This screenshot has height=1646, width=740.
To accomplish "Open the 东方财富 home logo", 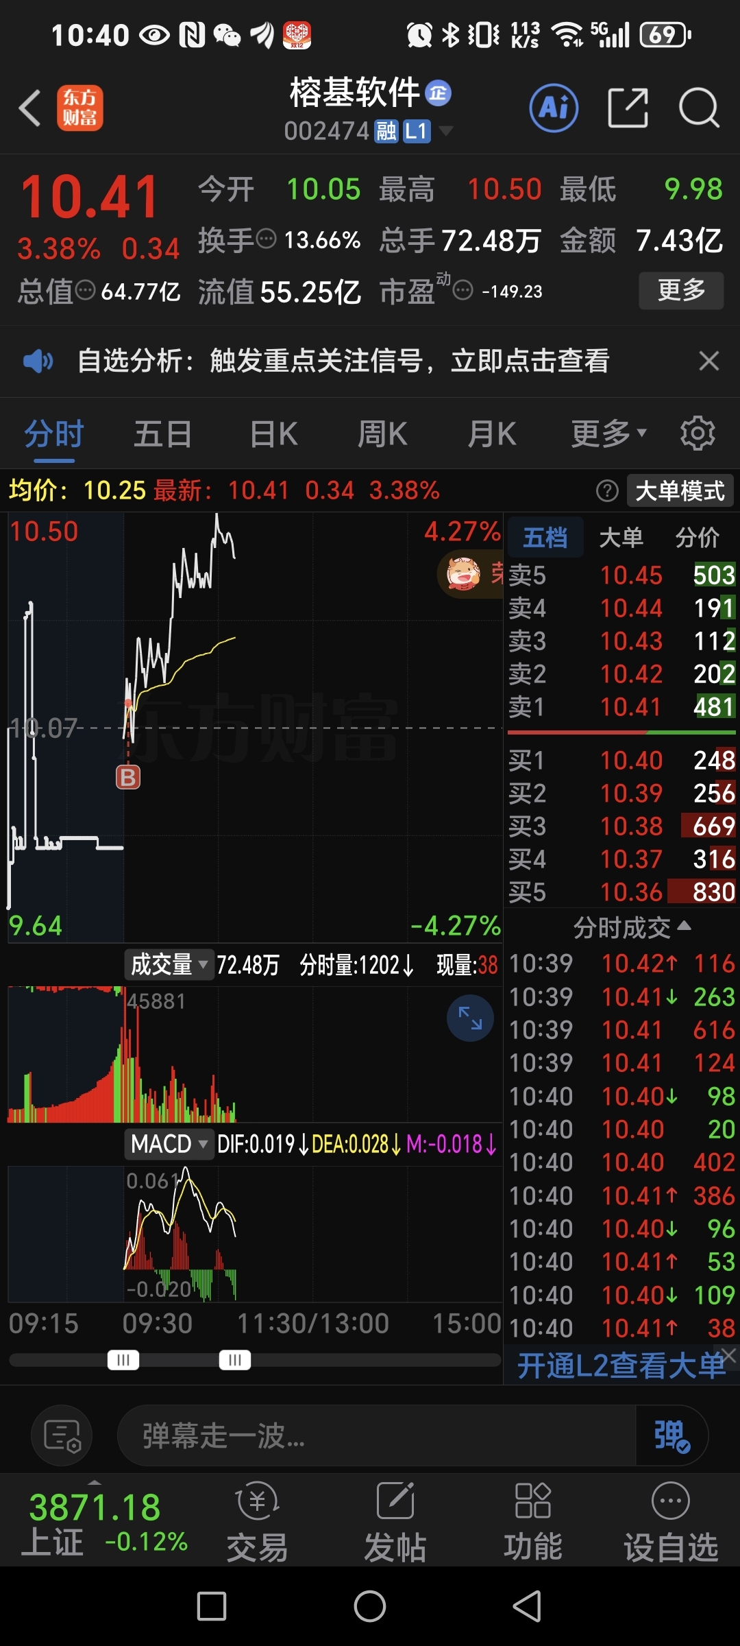I will 79,108.
